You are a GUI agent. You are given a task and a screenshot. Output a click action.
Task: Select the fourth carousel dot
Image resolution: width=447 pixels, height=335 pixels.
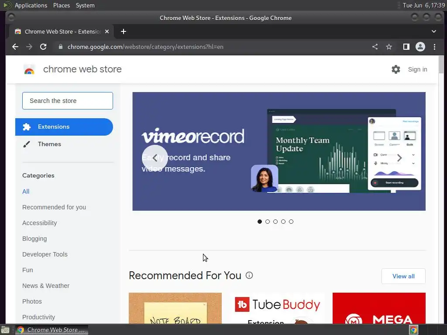pyautogui.click(x=283, y=222)
